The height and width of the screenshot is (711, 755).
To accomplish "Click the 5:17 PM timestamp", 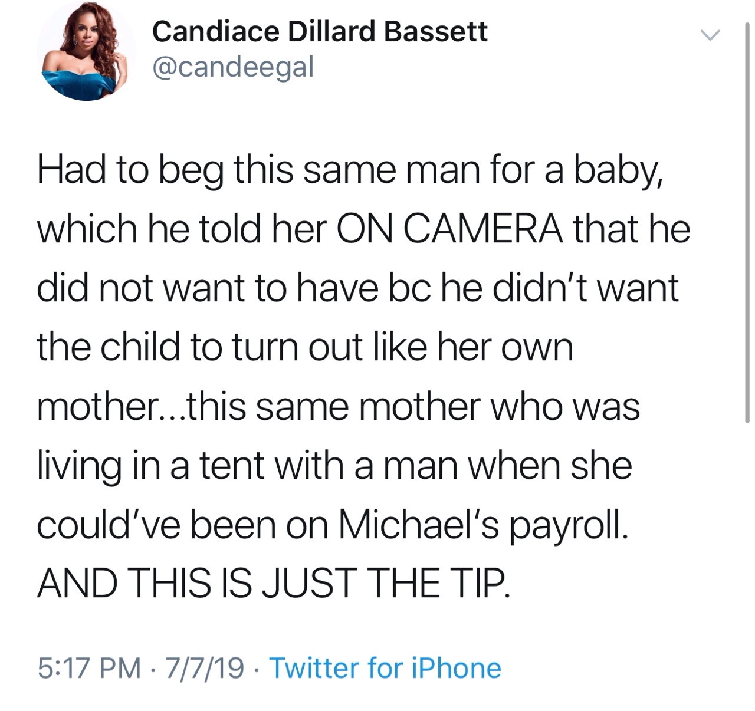I will pos(89,669).
